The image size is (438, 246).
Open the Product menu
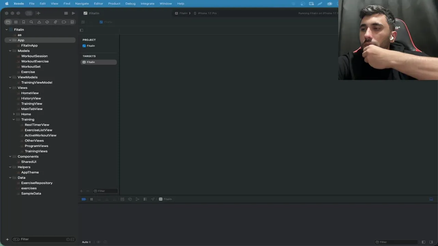coord(114,3)
